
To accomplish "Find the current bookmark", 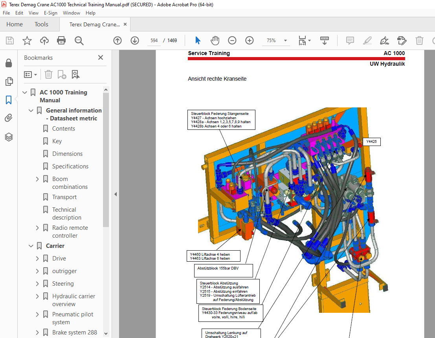I will click(75, 74).
